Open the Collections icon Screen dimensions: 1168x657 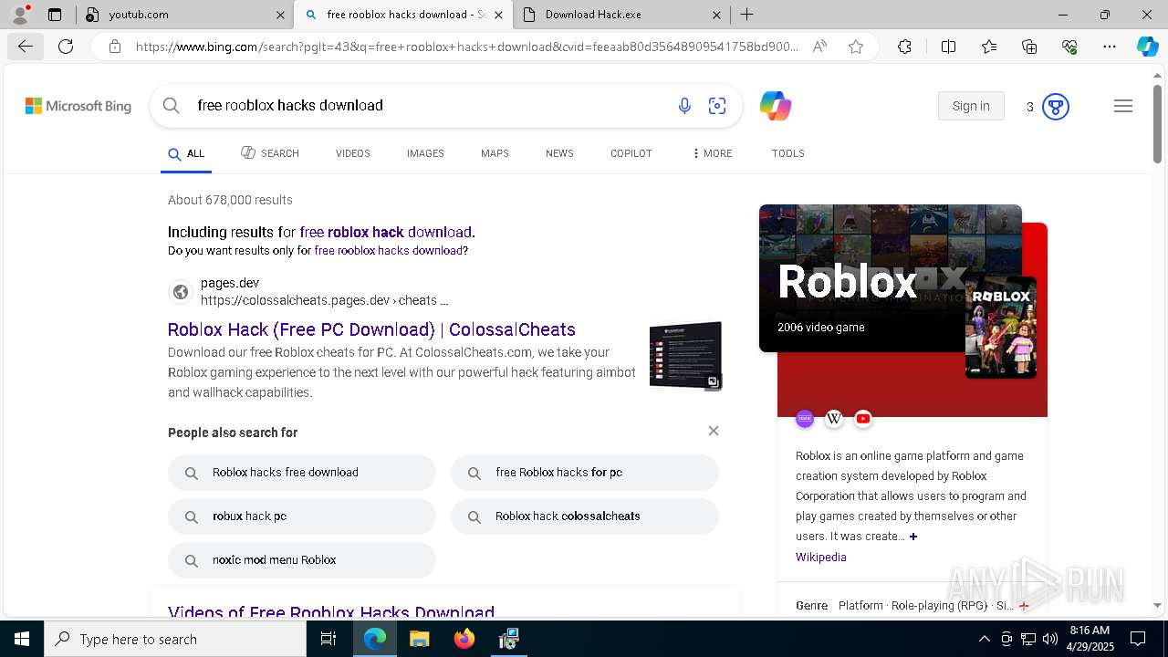click(1029, 47)
